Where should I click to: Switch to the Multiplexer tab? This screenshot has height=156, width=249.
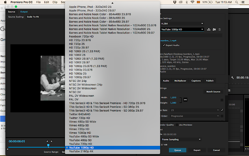(180, 81)
